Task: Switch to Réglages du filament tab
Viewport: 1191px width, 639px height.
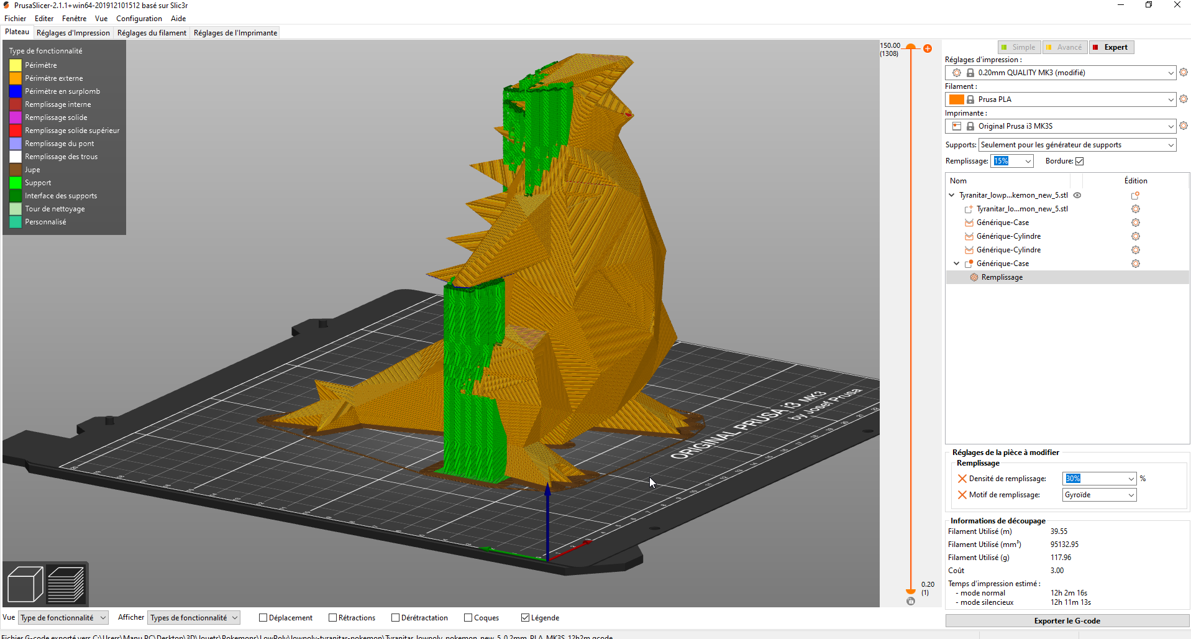Action: pos(152,33)
